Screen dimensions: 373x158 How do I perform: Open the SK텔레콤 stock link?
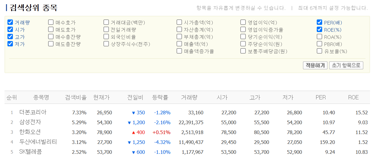tap(30, 152)
